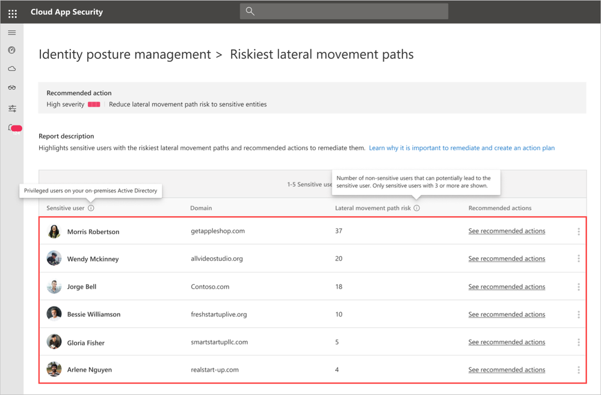Open the dashboard gauge icon in sidebar
The width and height of the screenshot is (601, 395).
(12, 50)
